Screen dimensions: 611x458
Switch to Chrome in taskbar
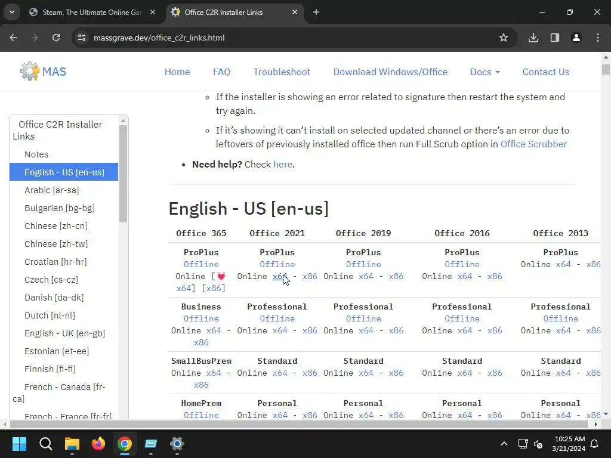[125, 444]
